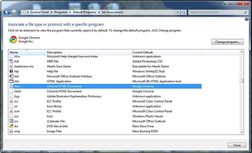Viewport: 252px width, 153px height.
Task: Select the 'HDR File' description
Action: click(x=52, y=61)
